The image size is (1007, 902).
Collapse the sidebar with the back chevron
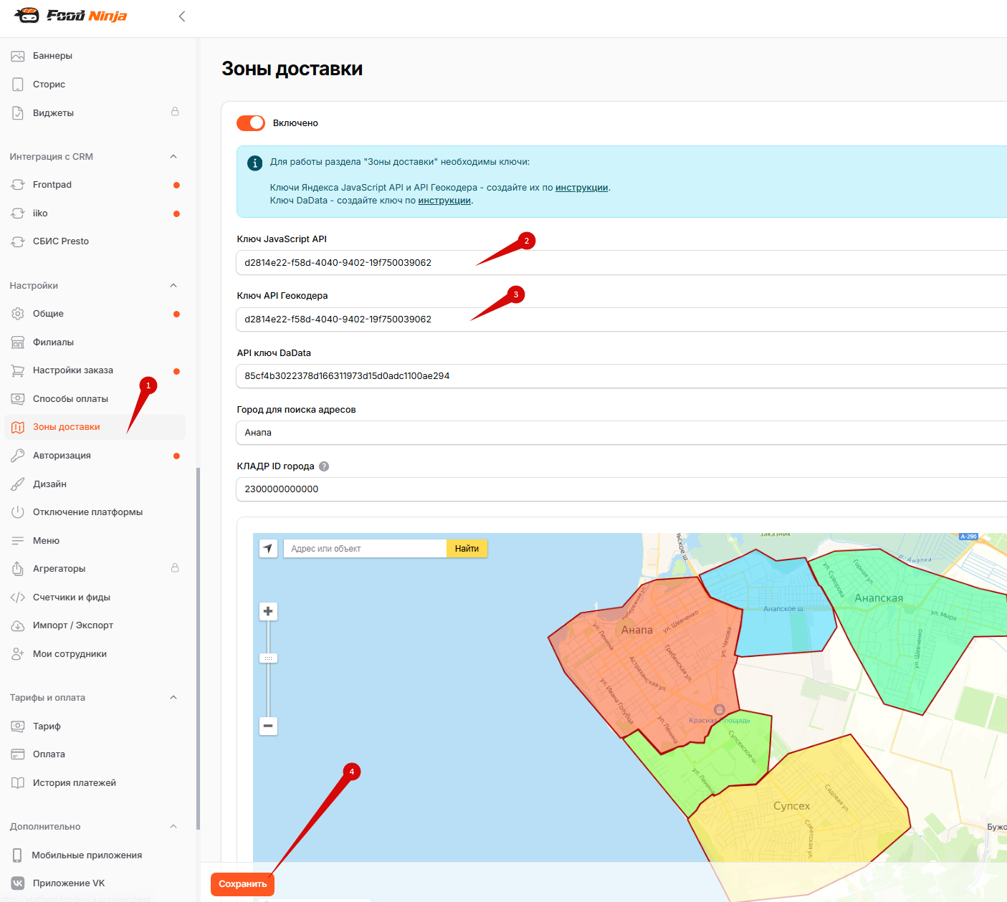[182, 16]
